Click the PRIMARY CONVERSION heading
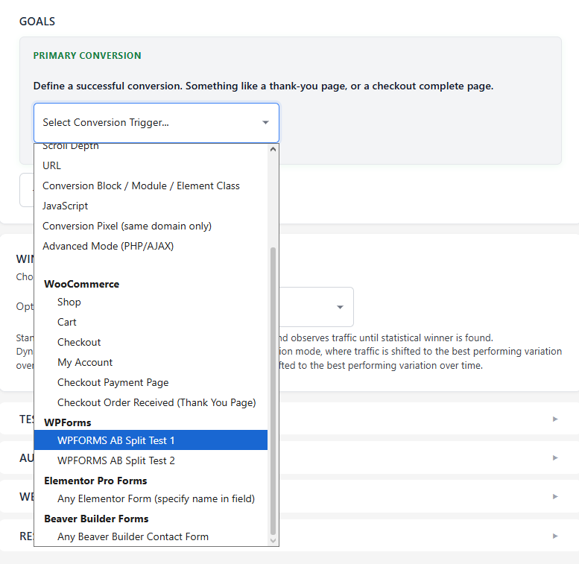 [x=87, y=56]
